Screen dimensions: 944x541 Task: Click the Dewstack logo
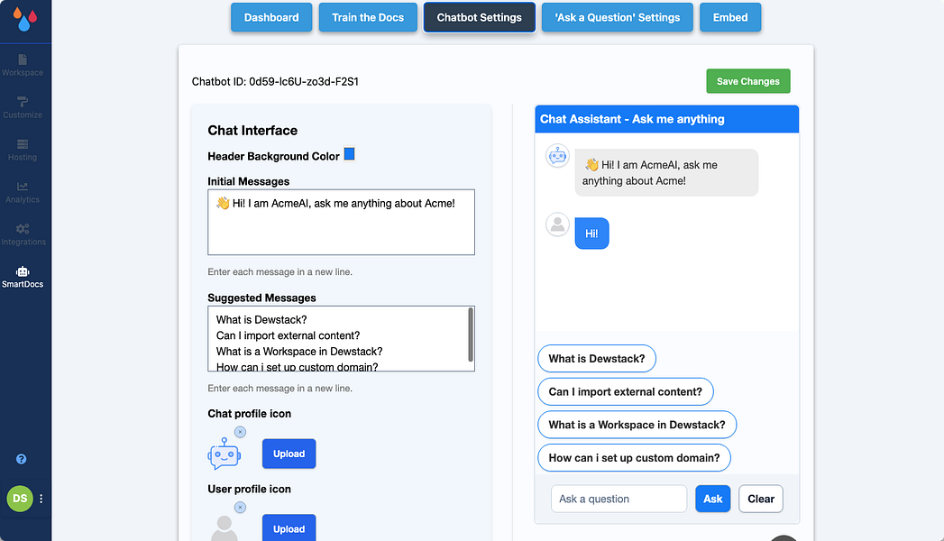click(24, 19)
